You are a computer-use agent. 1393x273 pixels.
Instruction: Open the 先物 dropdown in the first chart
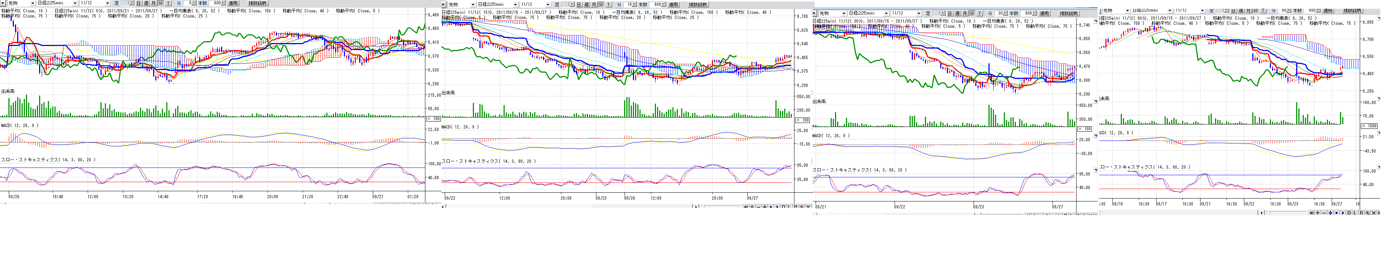point(33,3)
